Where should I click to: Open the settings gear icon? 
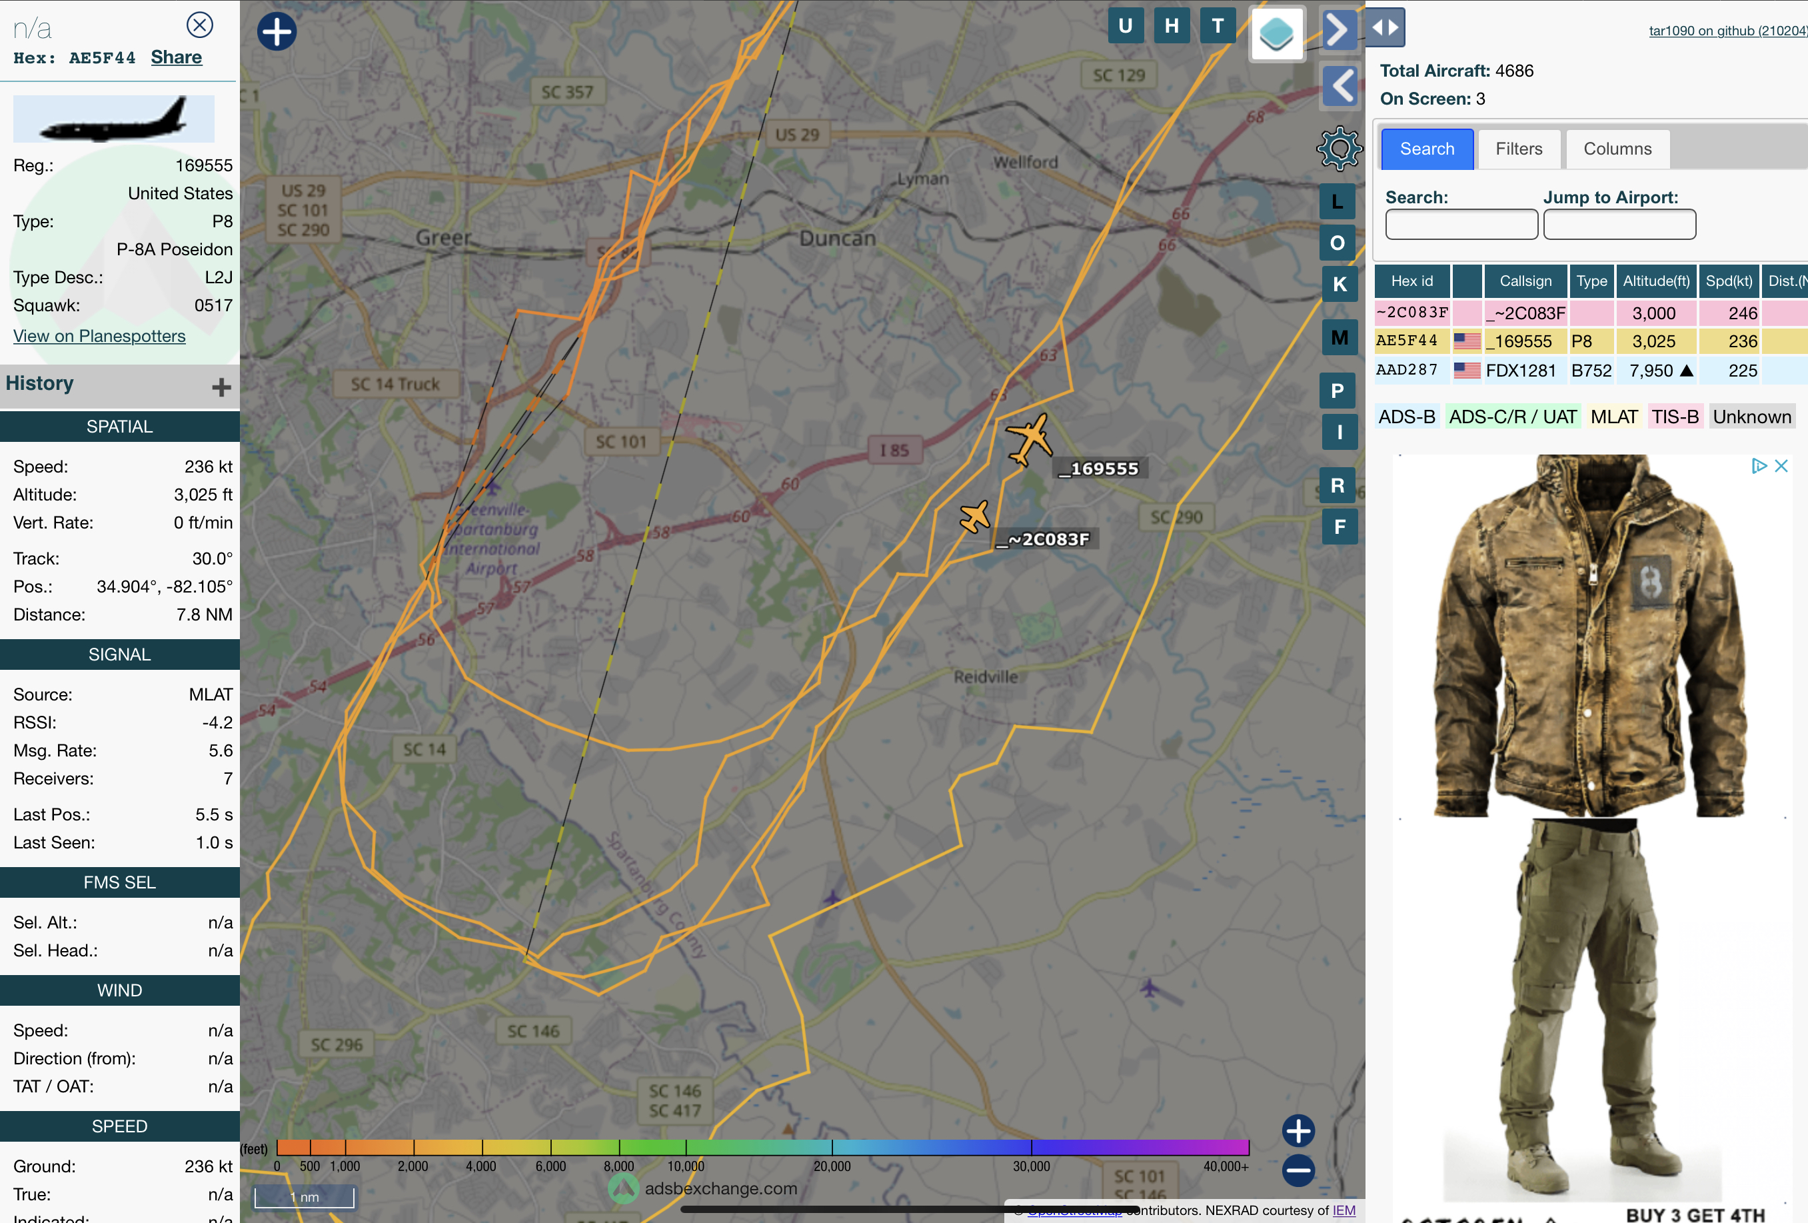tap(1339, 149)
